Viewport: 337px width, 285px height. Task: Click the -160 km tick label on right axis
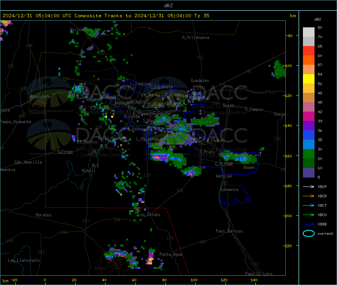point(288,156)
